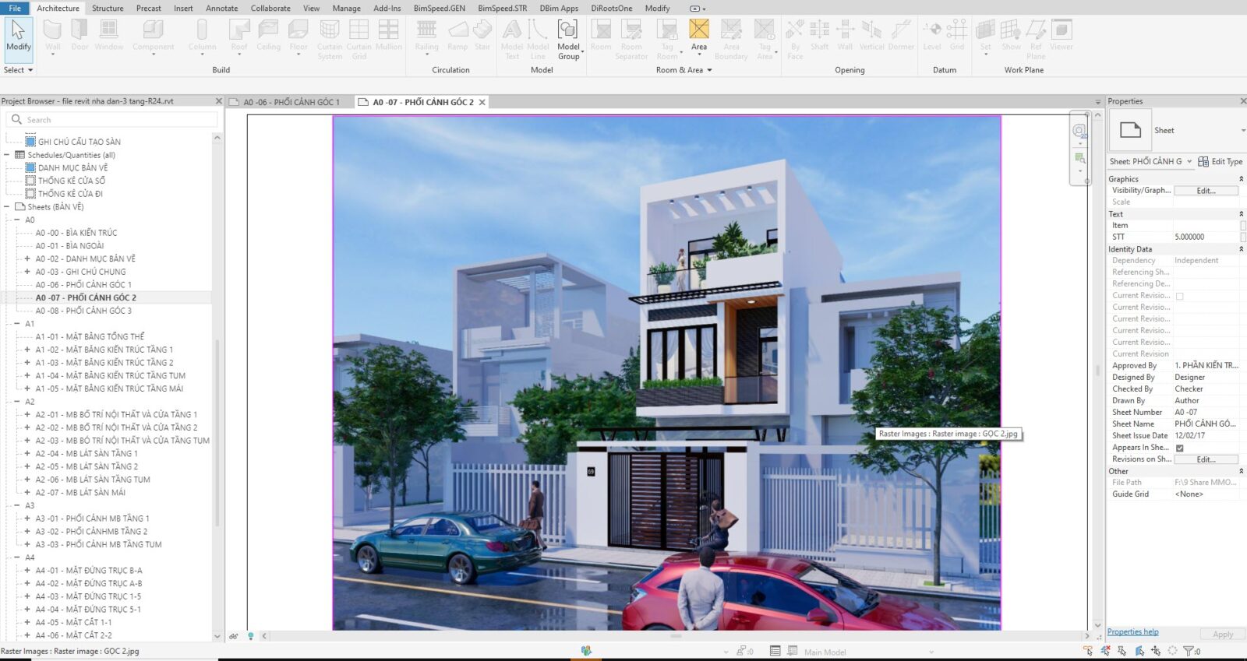Viewport: 1247px width, 661px height.
Task: Pick the Floor tool
Action: click(x=299, y=37)
